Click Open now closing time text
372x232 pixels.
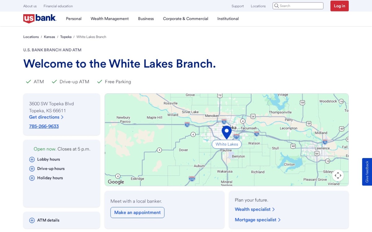pos(62,149)
